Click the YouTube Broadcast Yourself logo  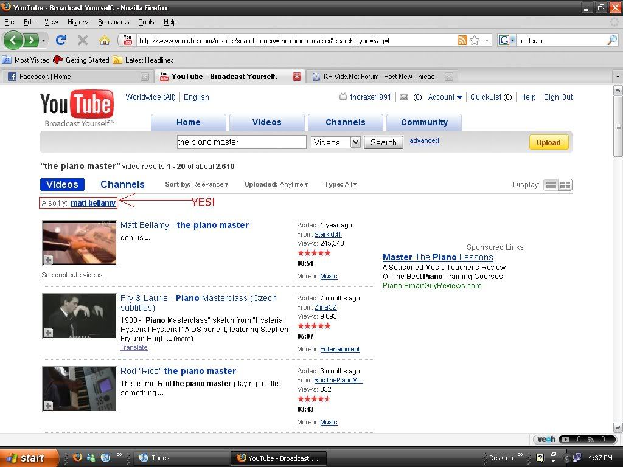pyautogui.click(x=77, y=108)
